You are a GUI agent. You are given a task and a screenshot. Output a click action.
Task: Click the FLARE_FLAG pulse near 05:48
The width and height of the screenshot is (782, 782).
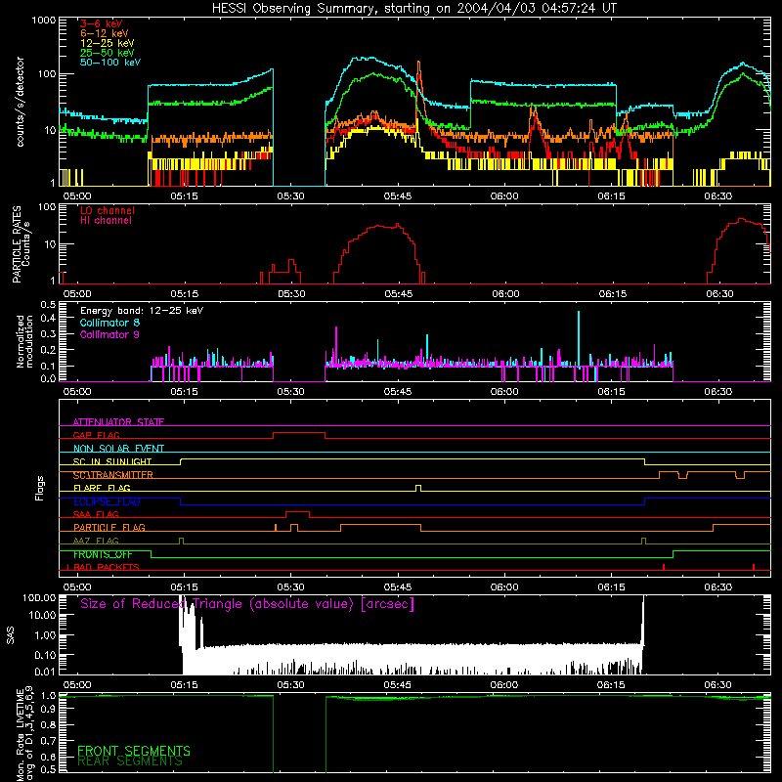418,488
